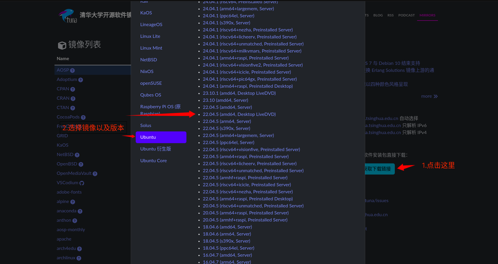Select Linux Lite in distro list

[161, 36]
